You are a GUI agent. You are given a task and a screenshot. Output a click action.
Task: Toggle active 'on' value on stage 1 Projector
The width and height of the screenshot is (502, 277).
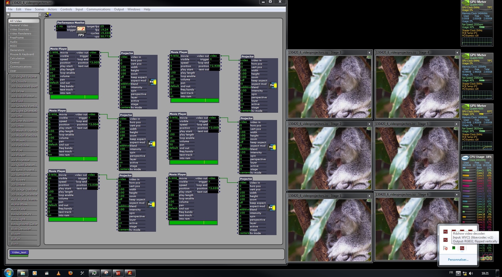125,101
